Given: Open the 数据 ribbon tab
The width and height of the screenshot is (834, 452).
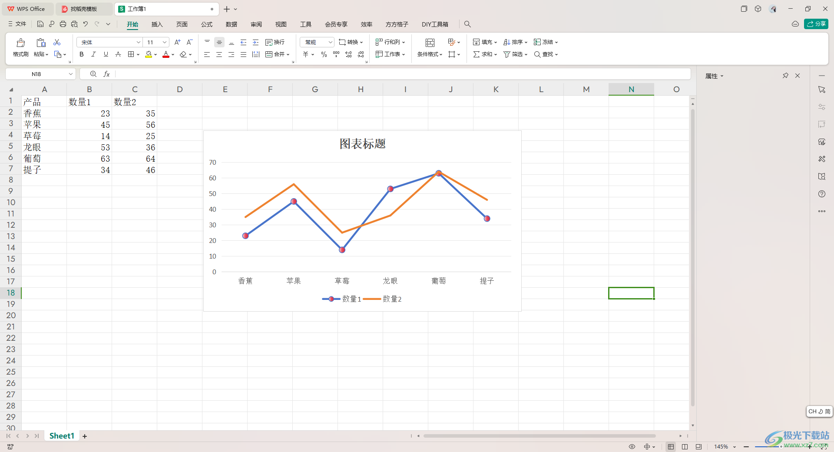Looking at the screenshot, I should 232,24.
